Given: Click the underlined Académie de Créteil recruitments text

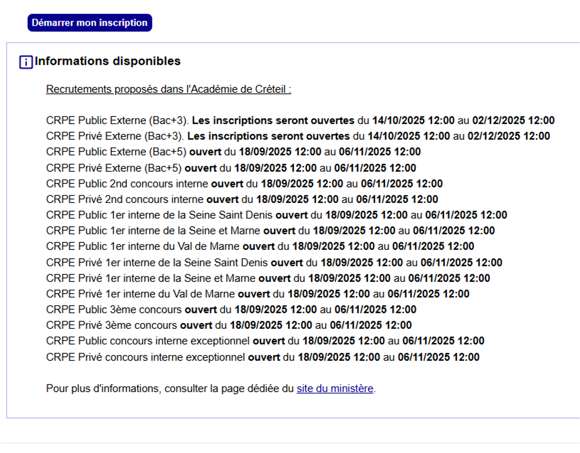Looking at the screenshot, I should tap(169, 89).
